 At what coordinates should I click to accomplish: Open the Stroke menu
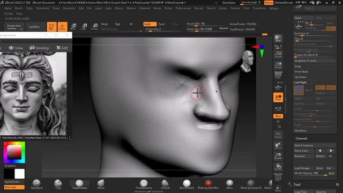point(223,8)
